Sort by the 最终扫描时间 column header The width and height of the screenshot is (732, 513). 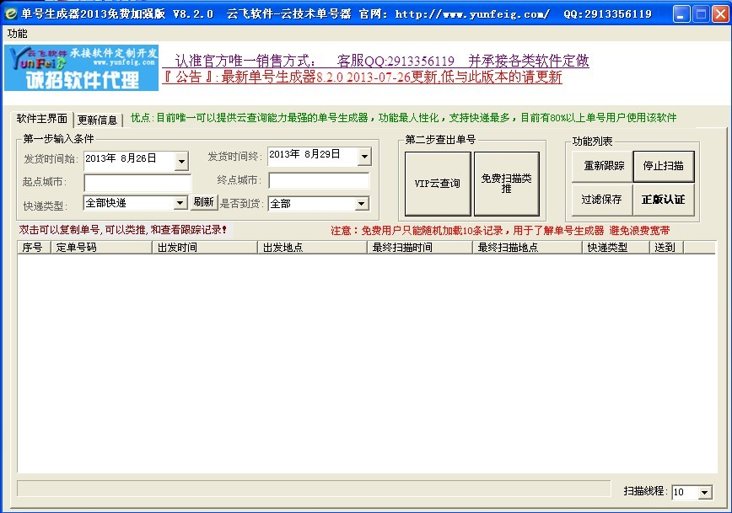tap(420, 247)
